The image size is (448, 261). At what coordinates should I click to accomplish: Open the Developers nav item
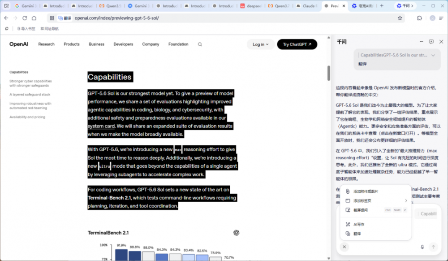click(124, 44)
